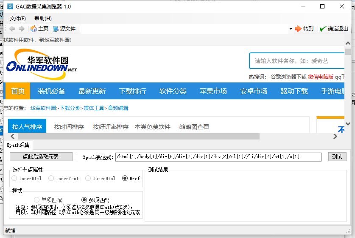355x238 pixels.
Task: Select the 按人气排序 sort tab
Action: (27, 126)
